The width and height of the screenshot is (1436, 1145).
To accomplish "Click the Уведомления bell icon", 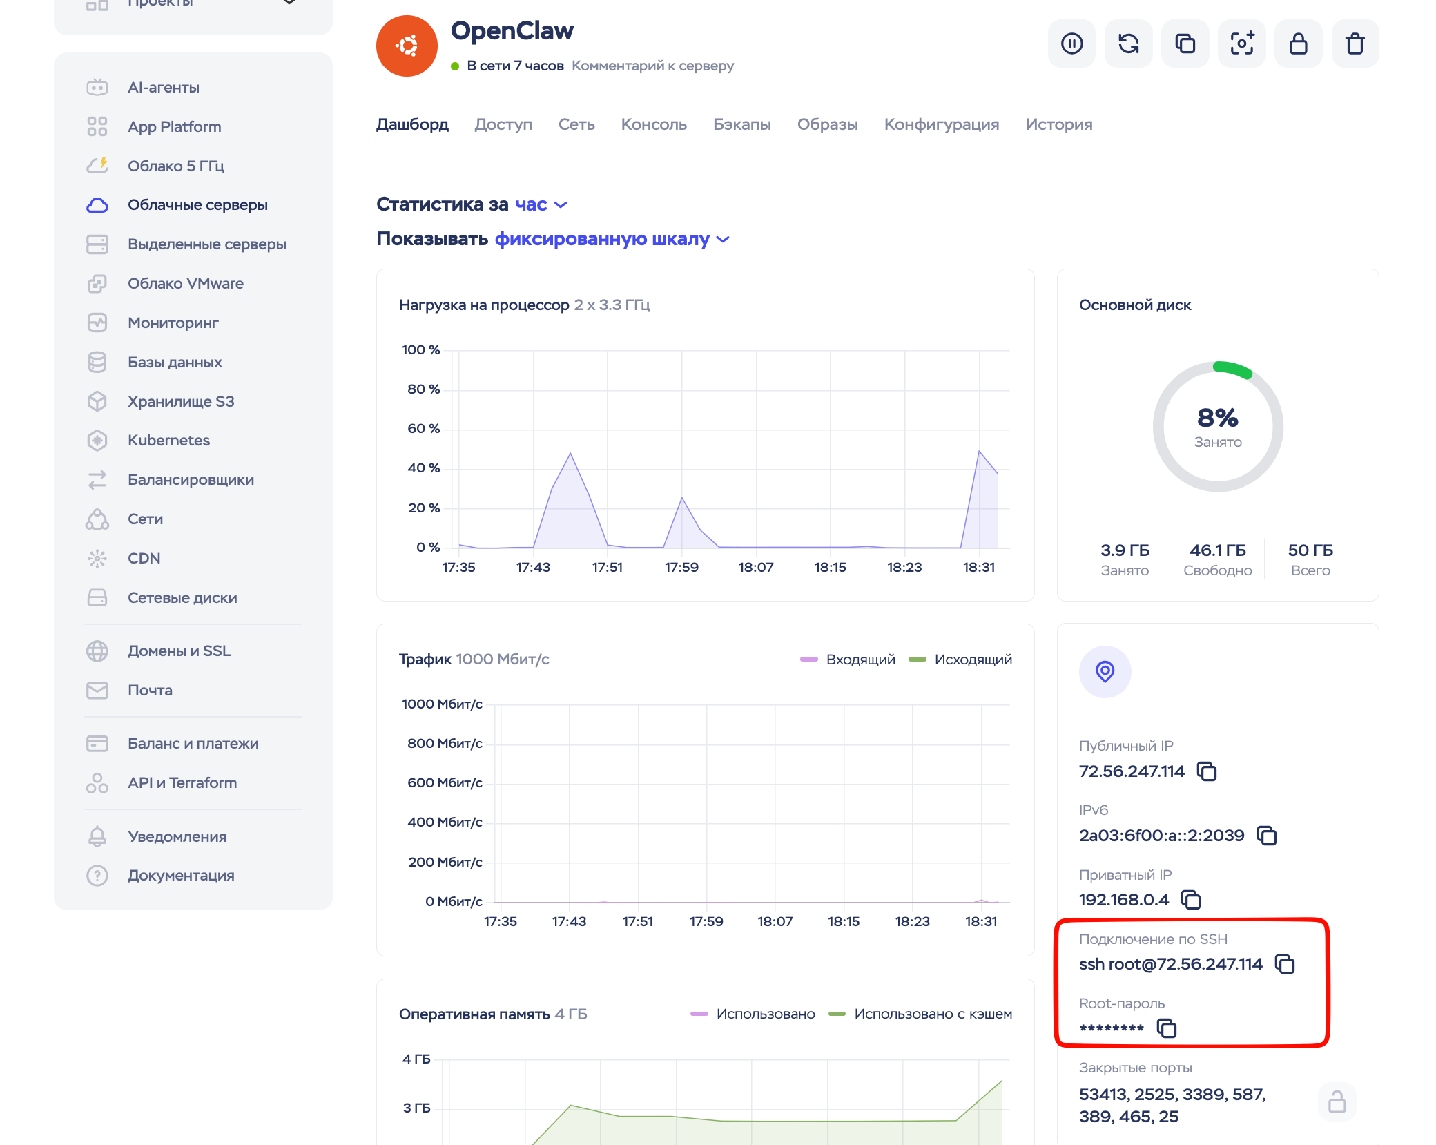I will coord(97,836).
